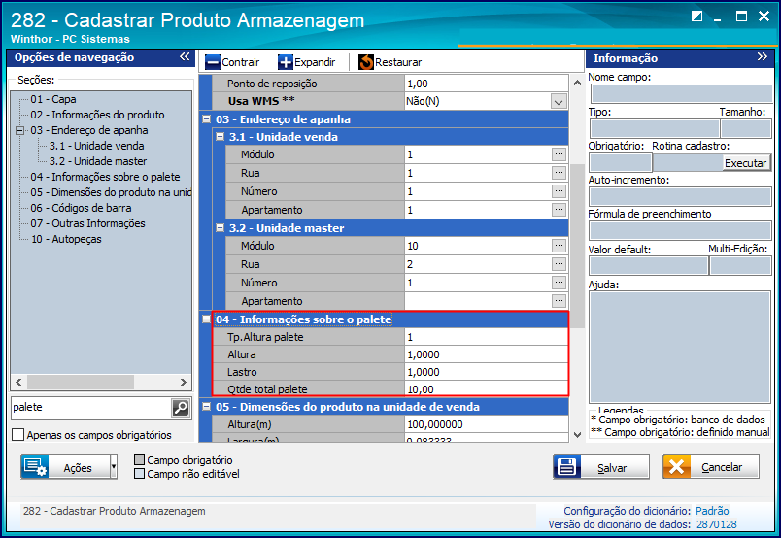Toggle Apenas os campos obrigatórios checkbox
The image size is (781, 538).
17,434
